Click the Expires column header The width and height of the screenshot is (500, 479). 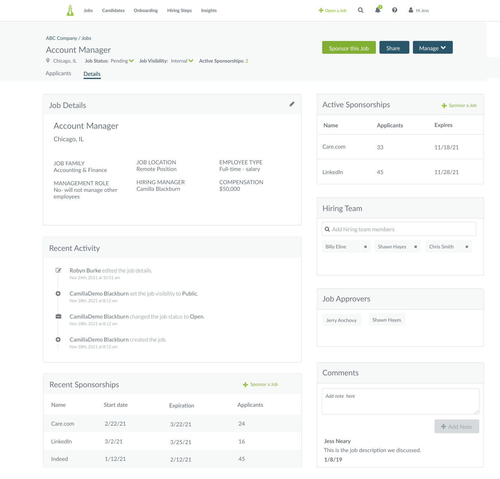pyautogui.click(x=443, y=125)
